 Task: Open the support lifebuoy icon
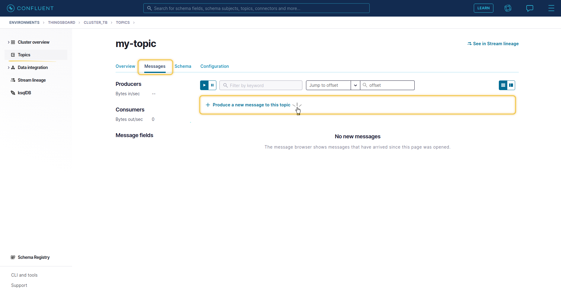pyautogui.click(x=508, y=8)
